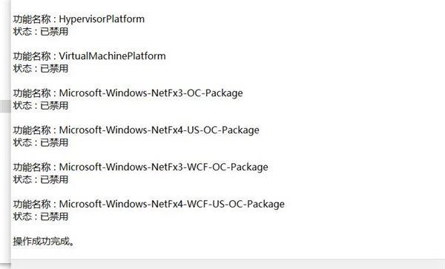Click the 操作成功完成 message line
445x269 pixels.
pos(44,242)
